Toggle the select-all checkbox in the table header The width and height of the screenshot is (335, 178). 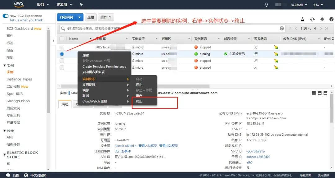(x=62, y=39)
